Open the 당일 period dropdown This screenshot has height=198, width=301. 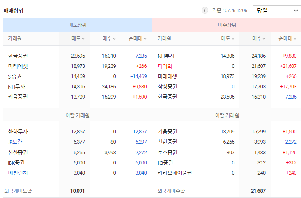277,11
